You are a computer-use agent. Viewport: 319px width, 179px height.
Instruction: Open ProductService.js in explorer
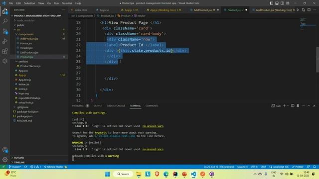point(30,66)
